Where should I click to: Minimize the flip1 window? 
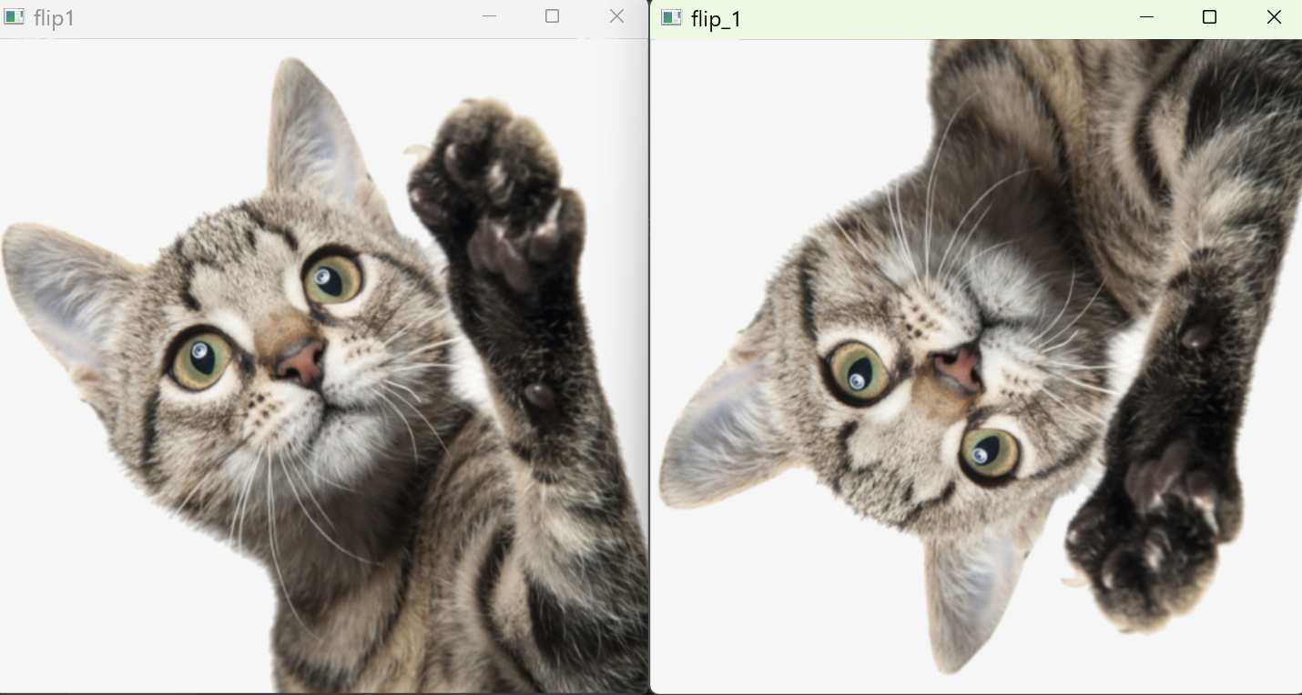coord(489,16)
